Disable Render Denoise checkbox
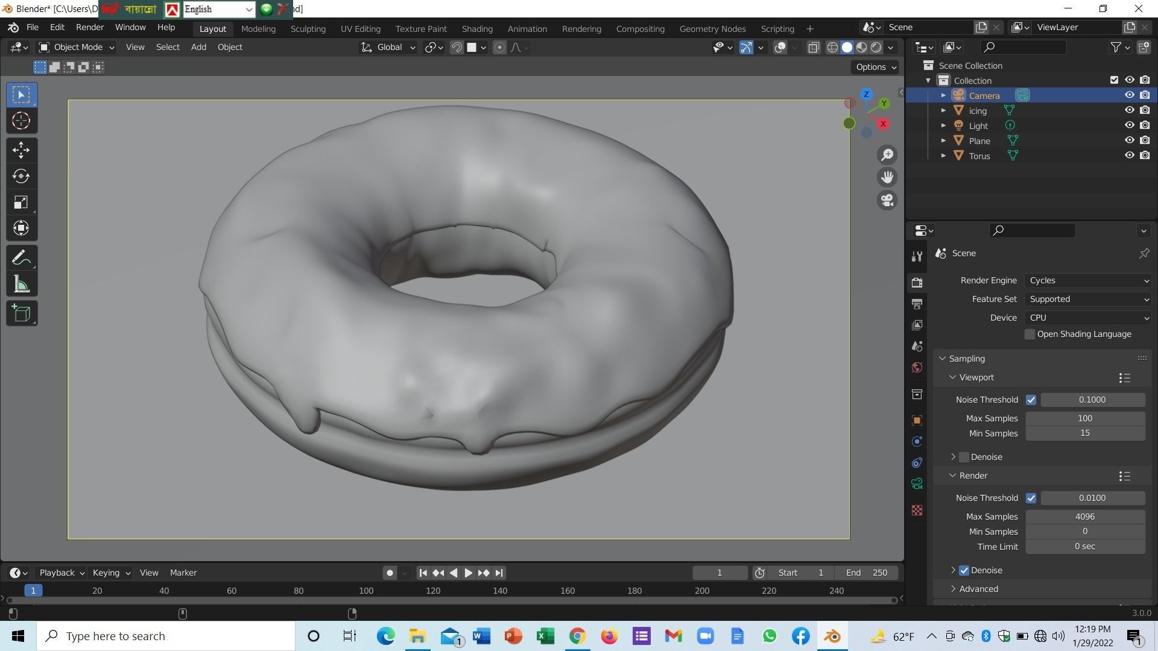 (x=964, y=570)
